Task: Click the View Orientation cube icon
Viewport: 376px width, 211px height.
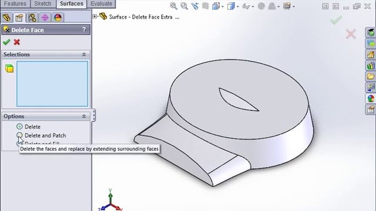Action: (x=216, y=6)
